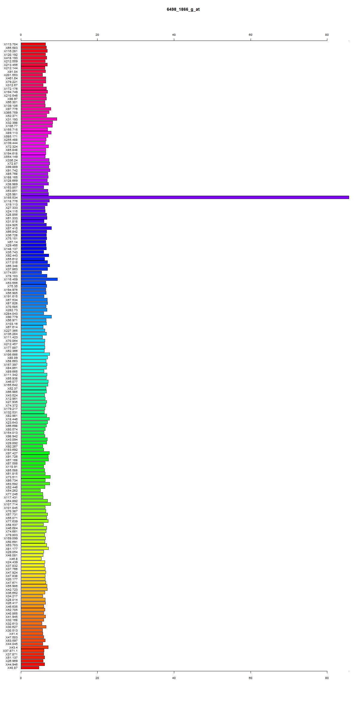Select the X284.043 row label
This screenshot has width=358, height=716.
click(x=11, y=313)
